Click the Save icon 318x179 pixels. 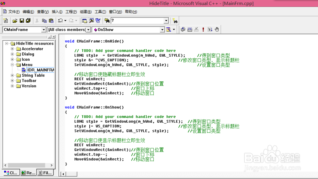click(22, 21)
